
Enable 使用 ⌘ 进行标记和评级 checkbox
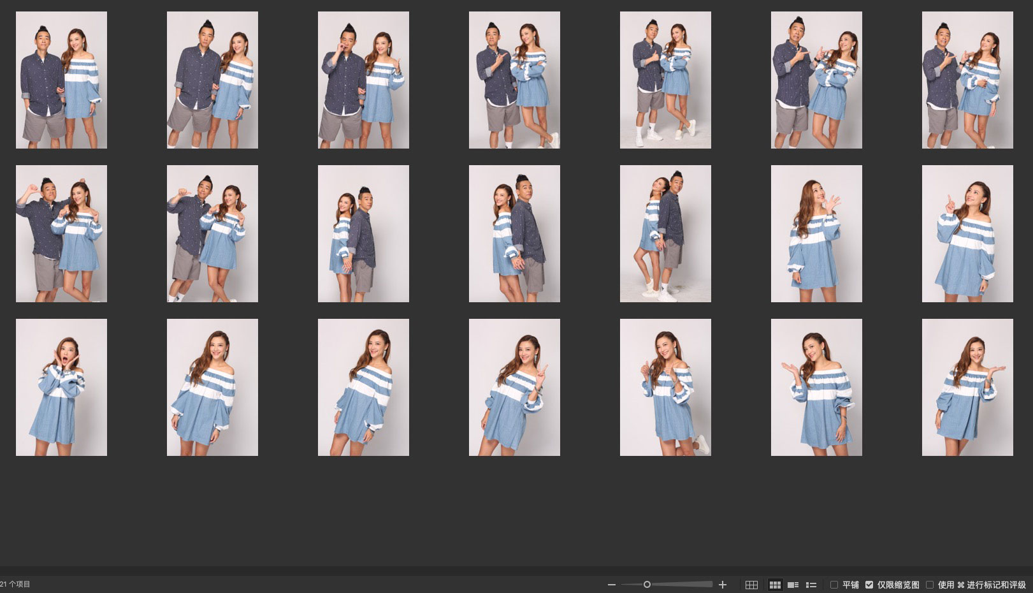[930, 585]
